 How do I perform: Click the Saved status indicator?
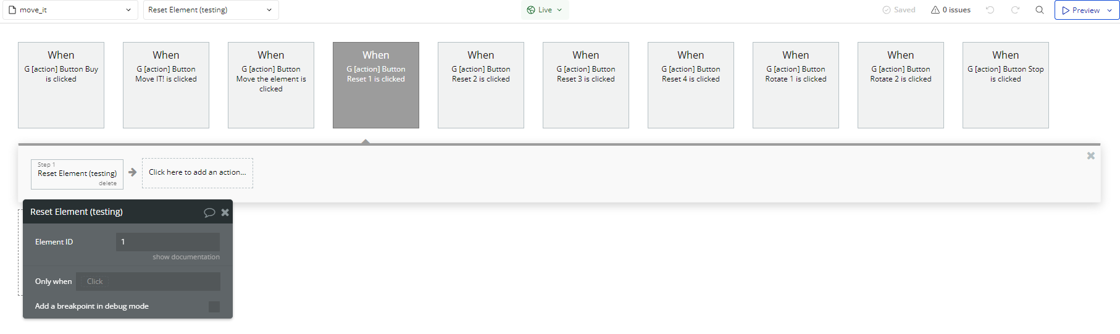coord(899,10)
